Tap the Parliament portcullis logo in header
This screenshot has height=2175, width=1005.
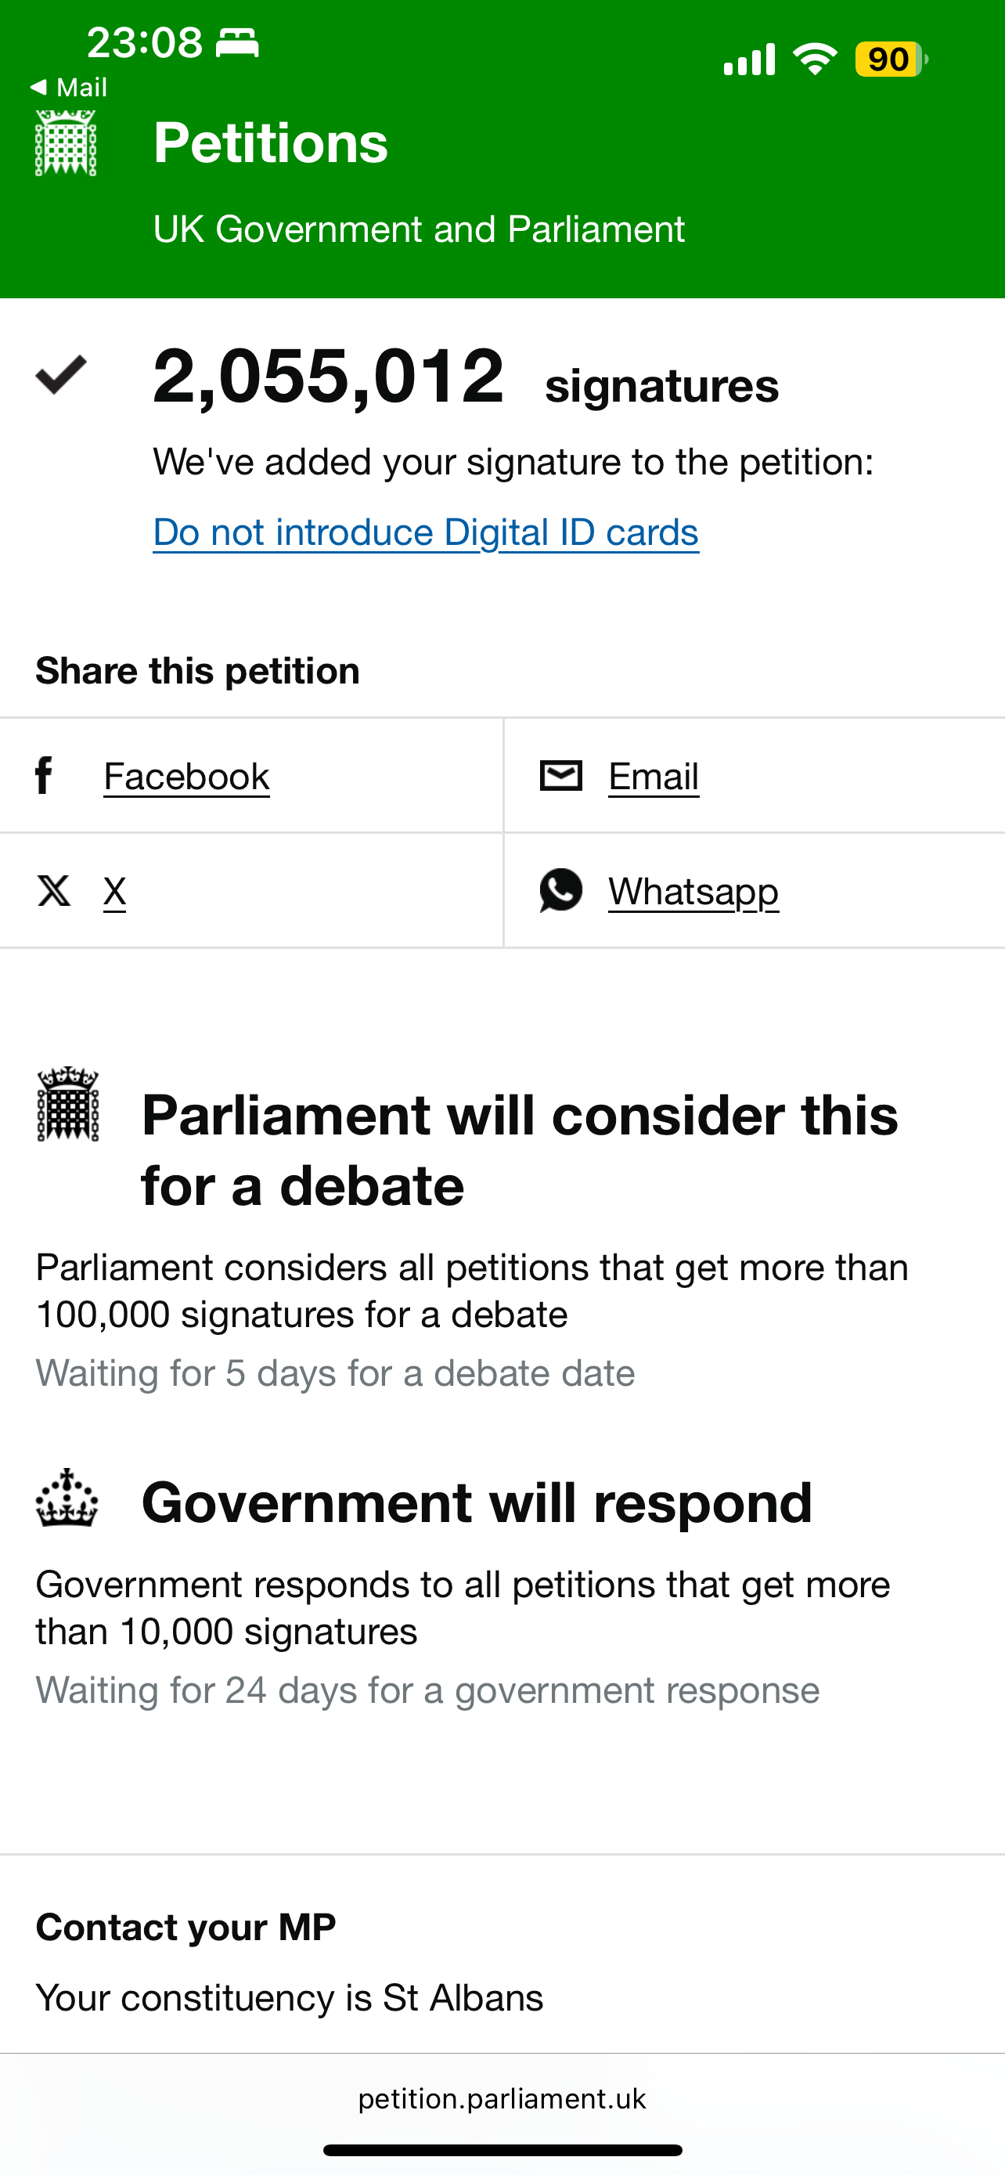66,142
